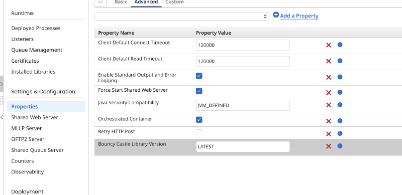Viewport: 402px width, 195px height.
Task: Show info for Orchestrated Container
Action: pos(340,121)
